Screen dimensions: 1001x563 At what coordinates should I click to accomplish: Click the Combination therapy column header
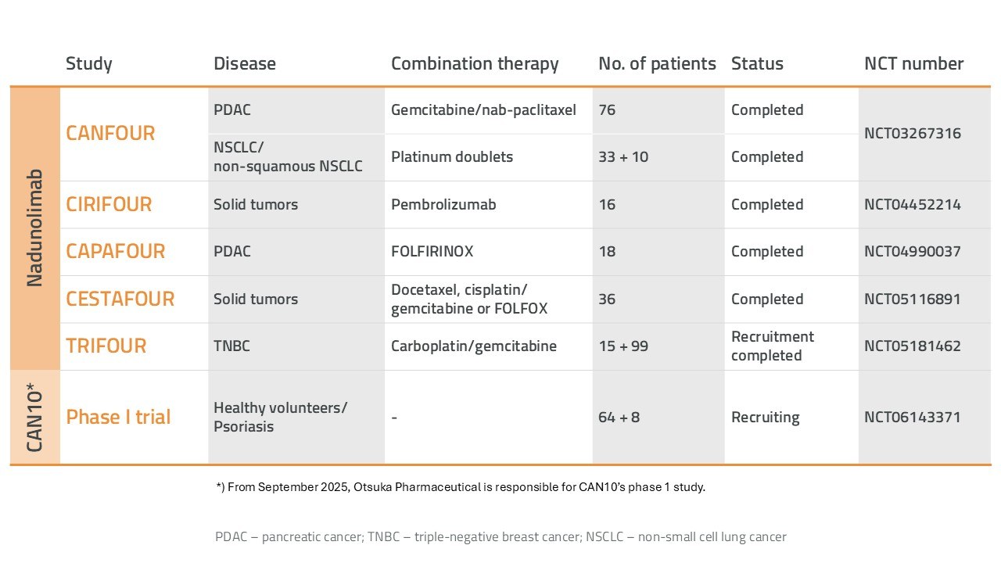[x=475, y=64]
